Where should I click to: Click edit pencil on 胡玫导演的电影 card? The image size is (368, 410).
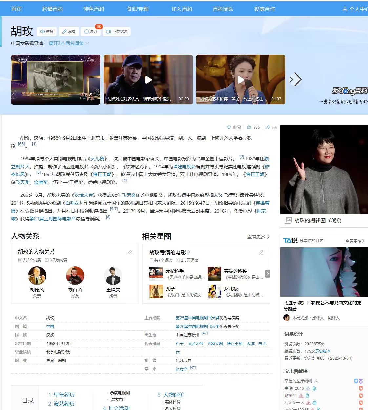[261, 252]
